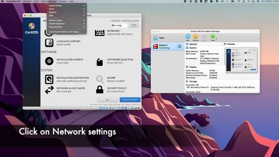The image size is (279, 157).
Task: Select Tools icon in VirtualBox Manager
Action: (x=156, y=38)
